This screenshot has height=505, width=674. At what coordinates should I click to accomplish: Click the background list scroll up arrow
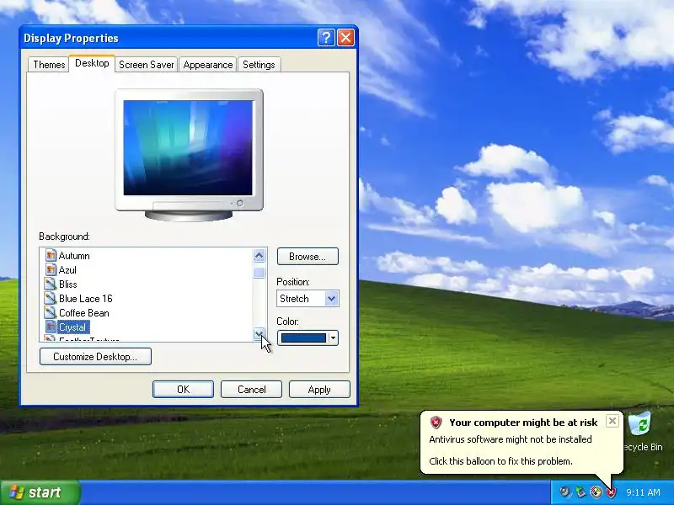(x=259, y=256)
